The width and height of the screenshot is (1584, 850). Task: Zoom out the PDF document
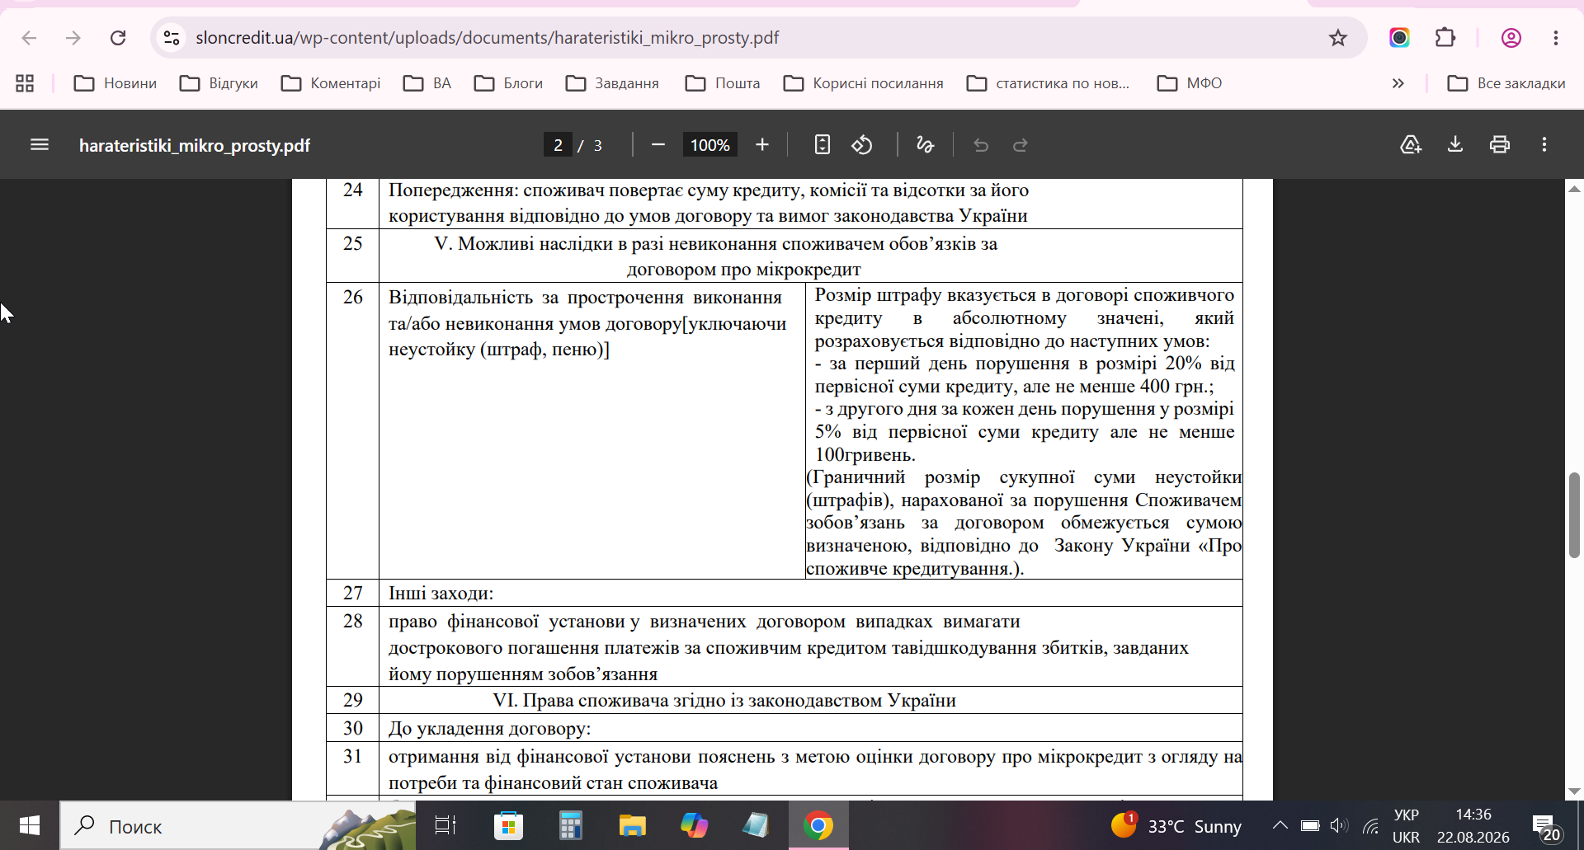coord(658,145)
